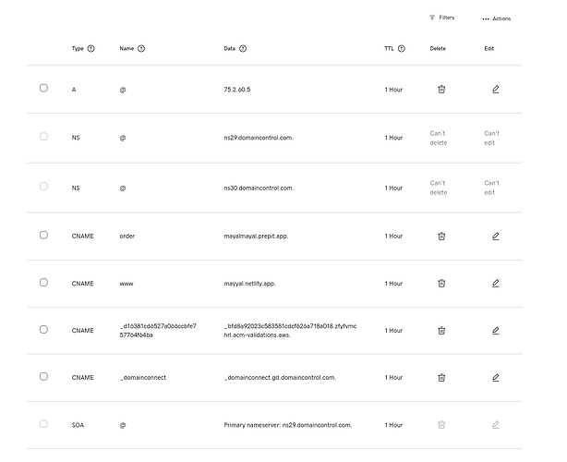Edit the A record 75.2.60.5
The image size is (567, 462).
[496, 89]
